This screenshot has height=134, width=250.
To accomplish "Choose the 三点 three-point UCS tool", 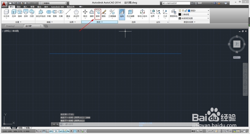I will 165,13.
